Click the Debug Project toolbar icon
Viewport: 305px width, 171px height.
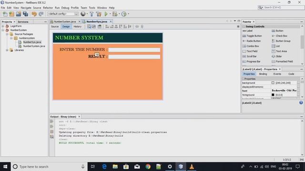click(x=115, y=14)
